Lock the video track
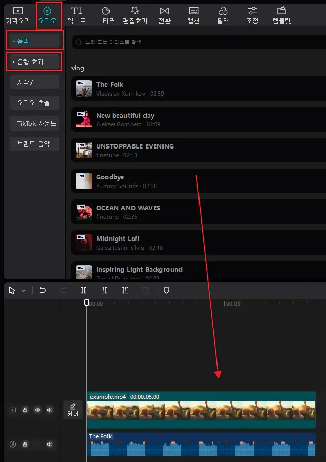The image size is (326, 462). [x=25, y=410]
